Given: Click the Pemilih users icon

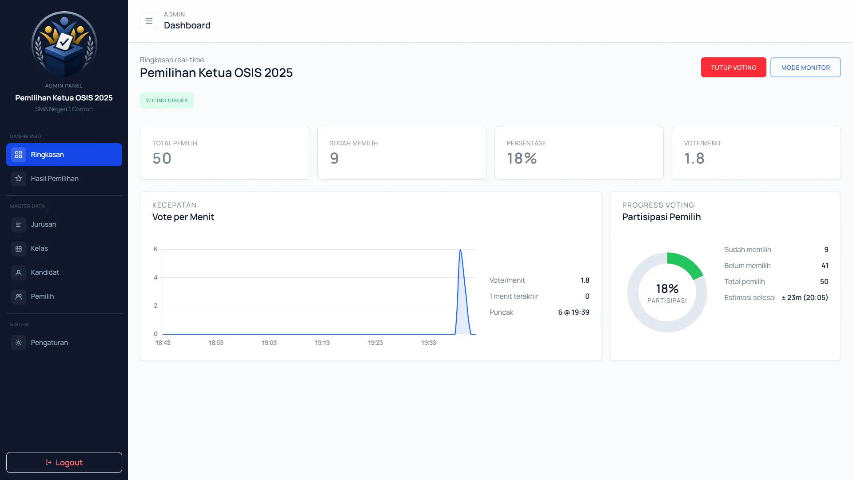Looking at the screenshot, I should pos(19,297).
